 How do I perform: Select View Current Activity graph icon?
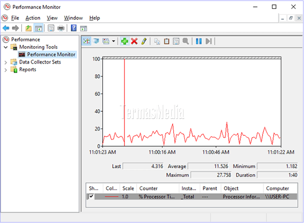point(86,41)
